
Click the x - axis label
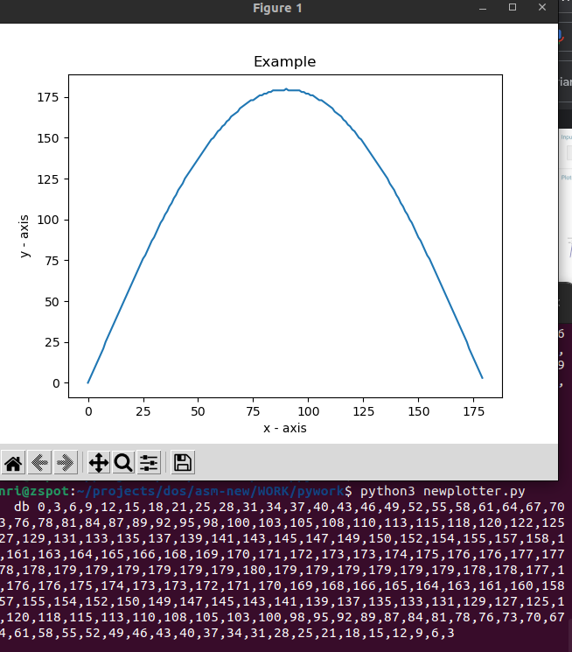(285, 428)
